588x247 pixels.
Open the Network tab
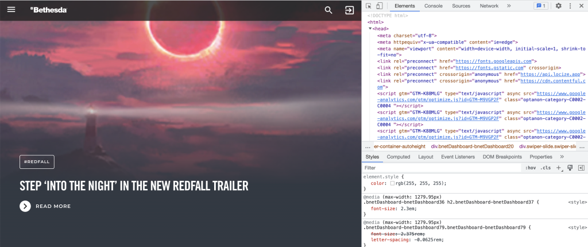point(489,6)
